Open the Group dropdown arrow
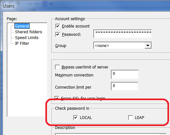The image size is (170, 135). (x=148, y=45)
